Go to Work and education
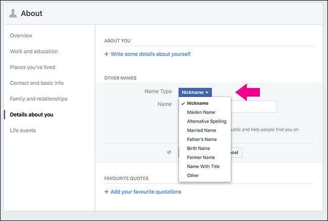Screen dimensions: 328x221 tap(34, 52)
